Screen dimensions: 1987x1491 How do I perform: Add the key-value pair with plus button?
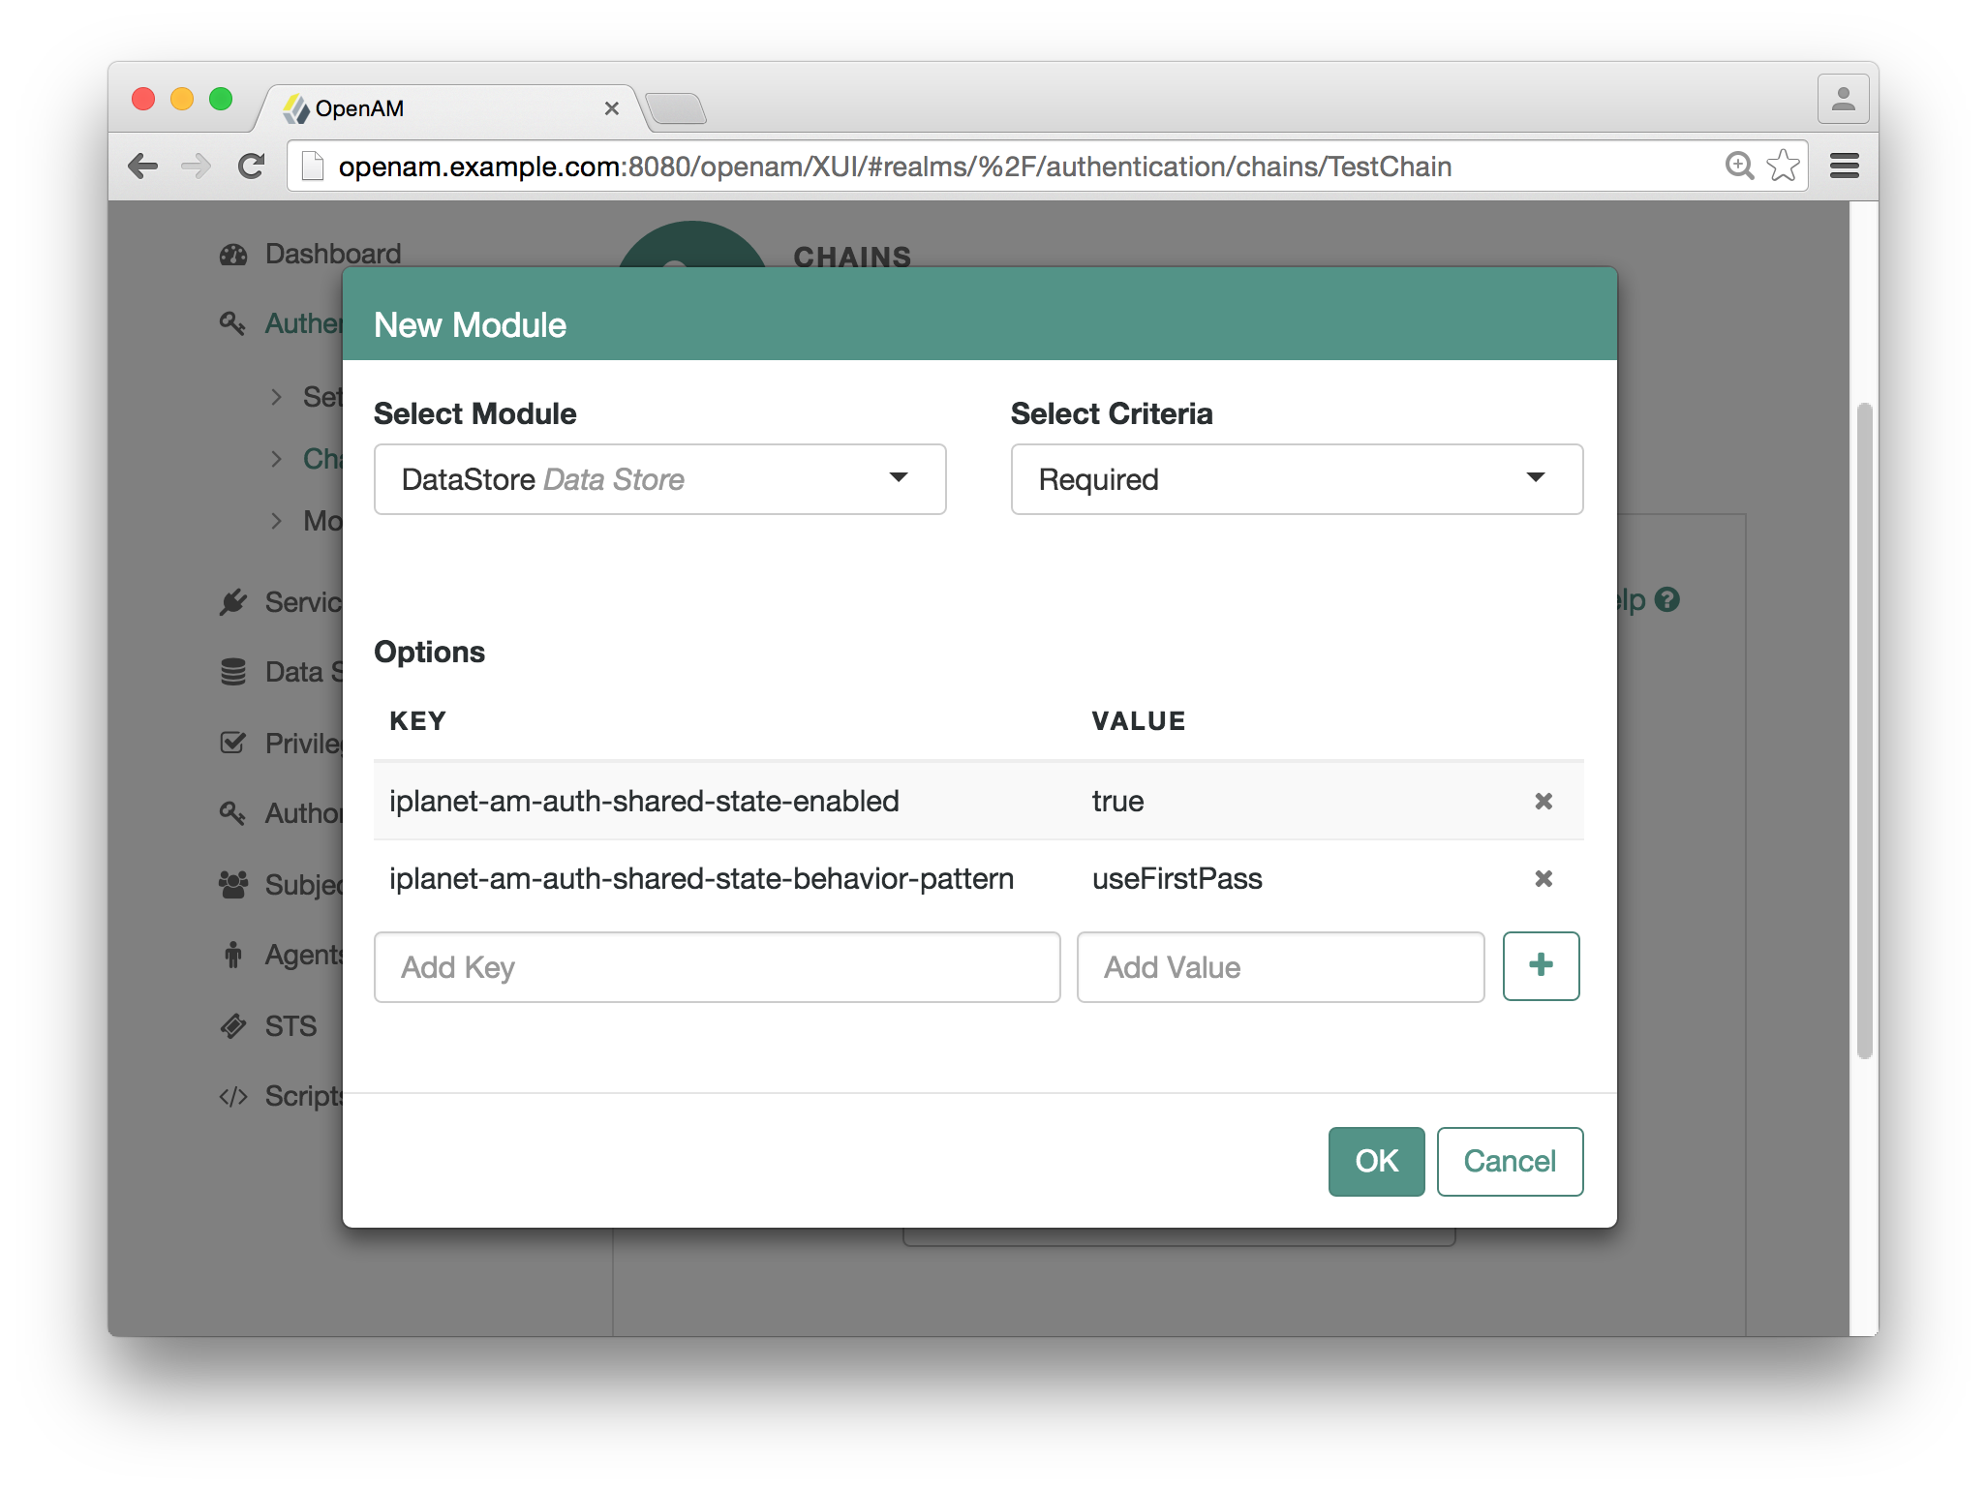click(x=1541, y=965)
